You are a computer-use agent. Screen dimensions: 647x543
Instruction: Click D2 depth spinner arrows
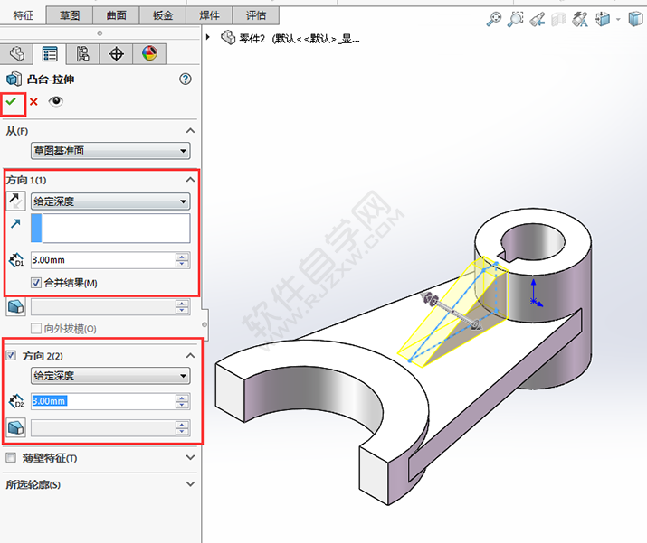click(x=183, y=401)
